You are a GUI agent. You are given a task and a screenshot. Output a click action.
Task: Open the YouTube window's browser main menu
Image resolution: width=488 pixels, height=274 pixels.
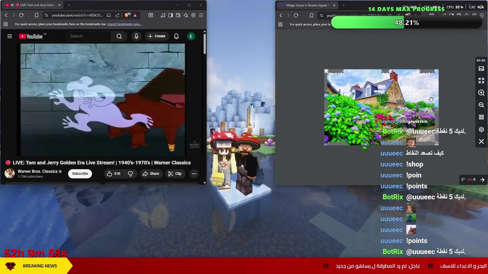coord(201,15)
